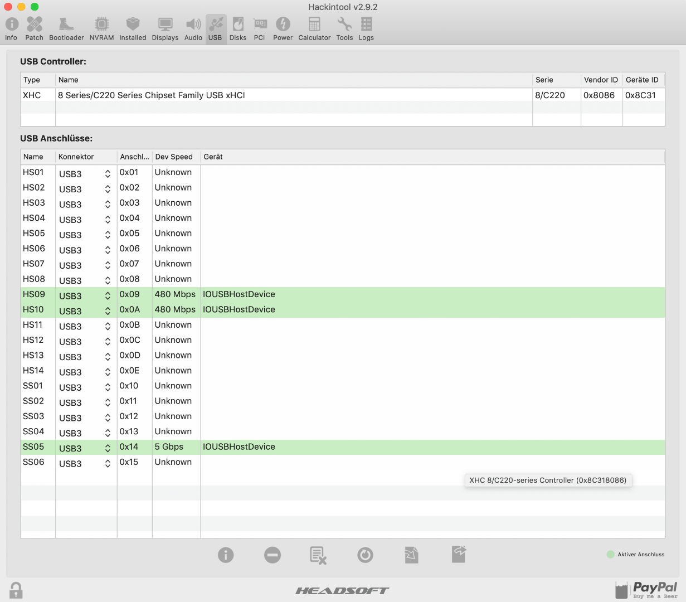
Task: Open the NVRAM toolbar tab
Action: coord(101,29)
